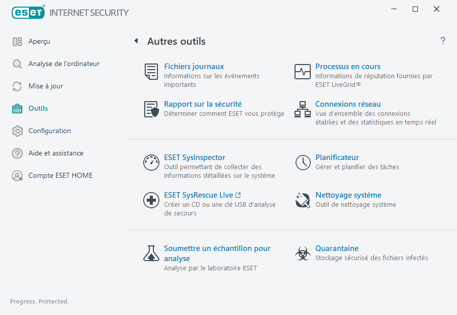Maximize the ESET window
The image size is (457, 315).
[415, 9]
